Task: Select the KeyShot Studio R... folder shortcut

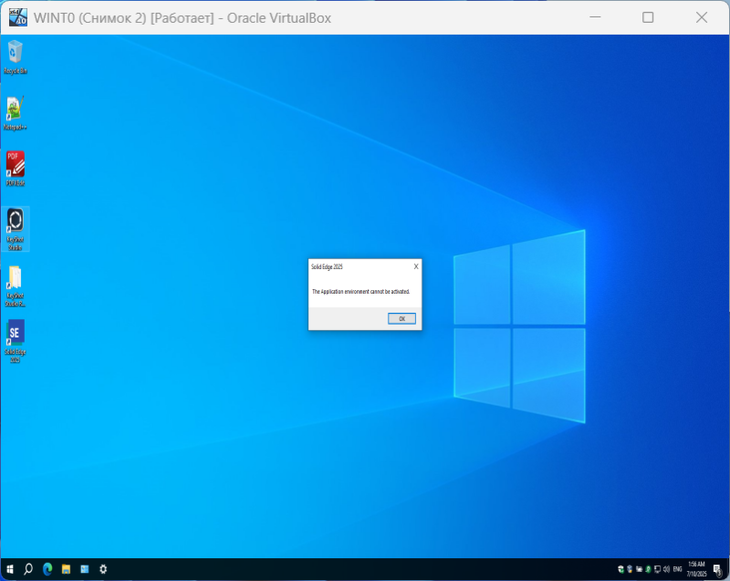Action: 16,285
